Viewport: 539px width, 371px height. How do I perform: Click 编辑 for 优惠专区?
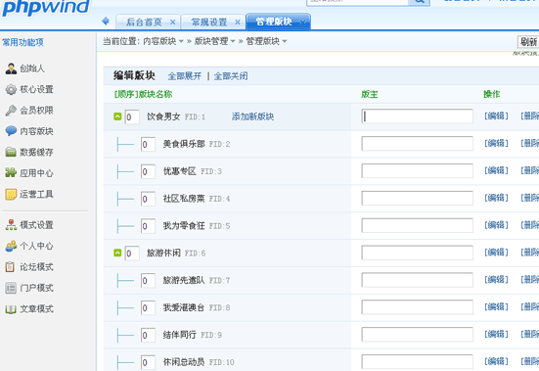coord(496,170)
